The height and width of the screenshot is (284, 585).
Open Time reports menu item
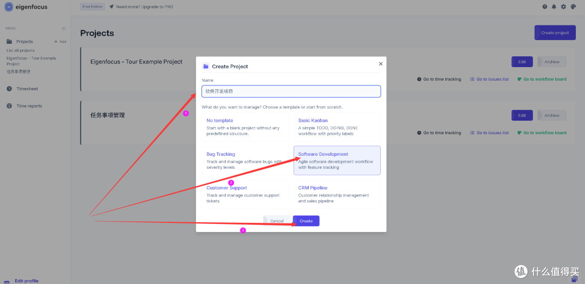[x=29, y=106]
